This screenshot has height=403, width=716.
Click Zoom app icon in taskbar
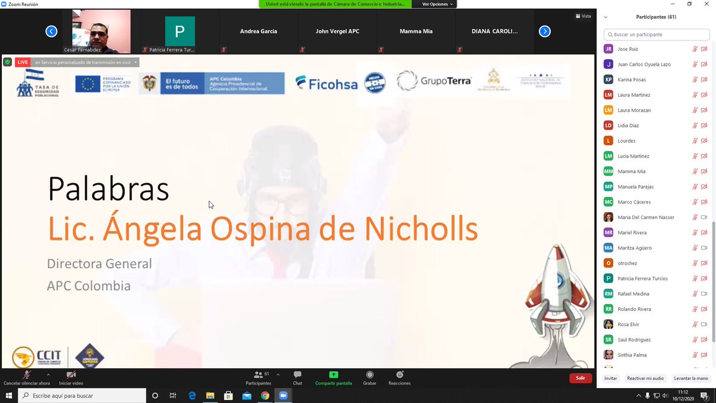coord(283,395)
